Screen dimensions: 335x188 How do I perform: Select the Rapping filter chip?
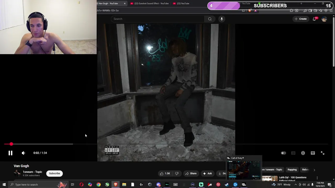(292, 170)
